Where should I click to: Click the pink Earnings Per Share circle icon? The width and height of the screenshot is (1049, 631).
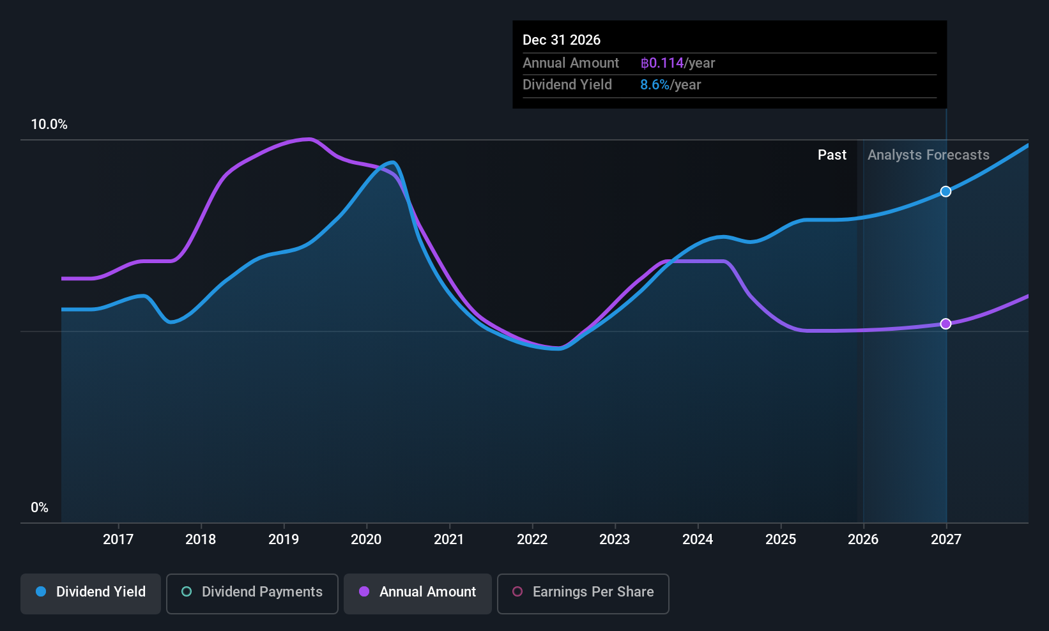pyautogui.click(x=517, y=592)
